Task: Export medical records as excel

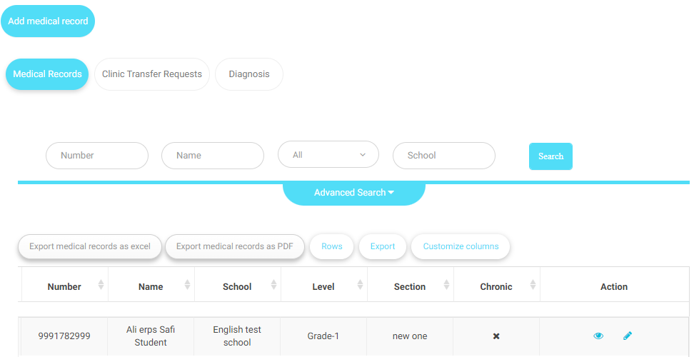Action: pyautogui.click(x=90, y=246)
